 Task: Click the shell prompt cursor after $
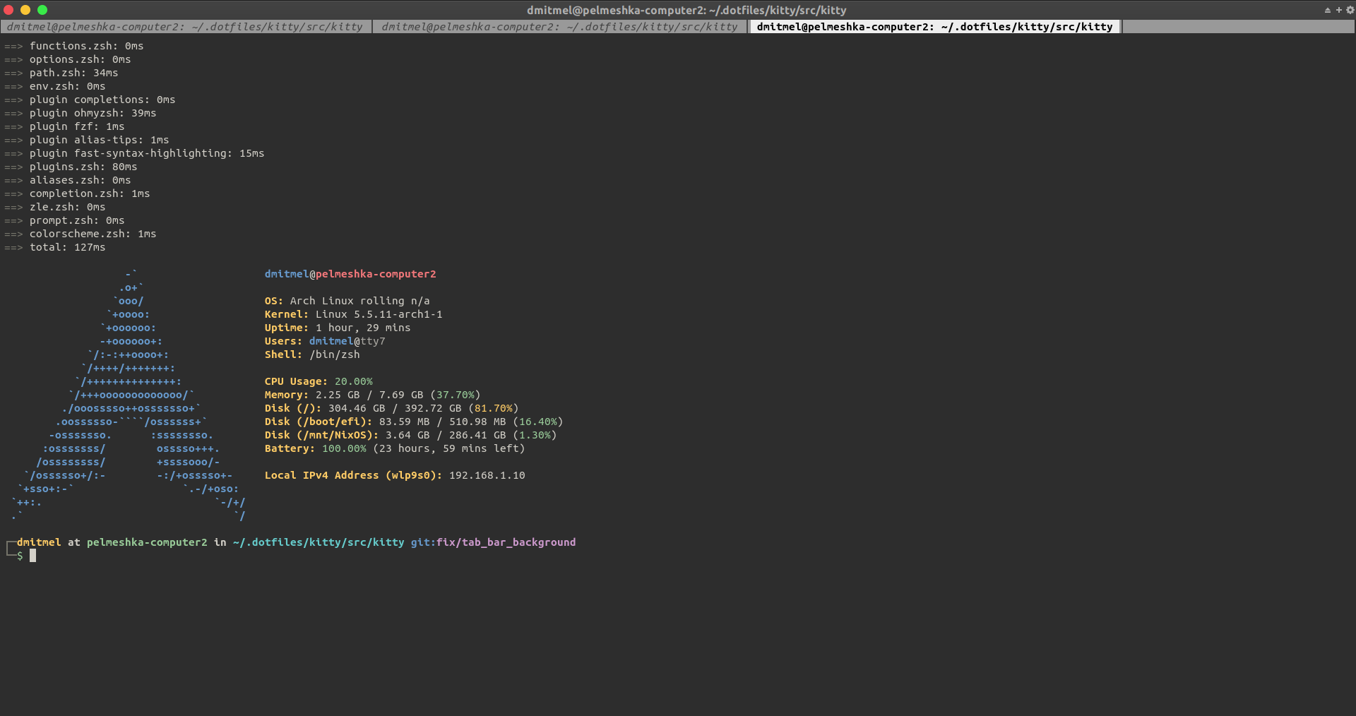coord(32,556)
